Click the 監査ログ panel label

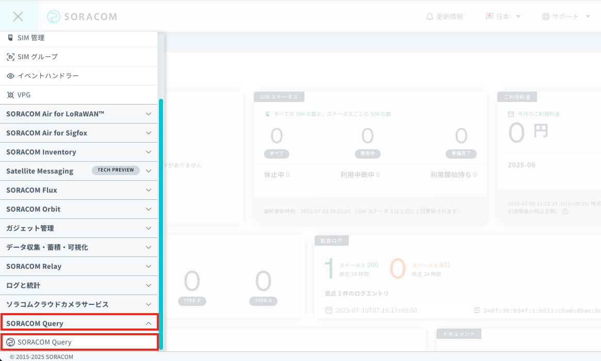tap(332, 240)
